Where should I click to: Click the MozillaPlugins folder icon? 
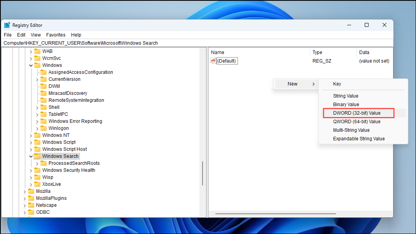[x=31, y=198]
